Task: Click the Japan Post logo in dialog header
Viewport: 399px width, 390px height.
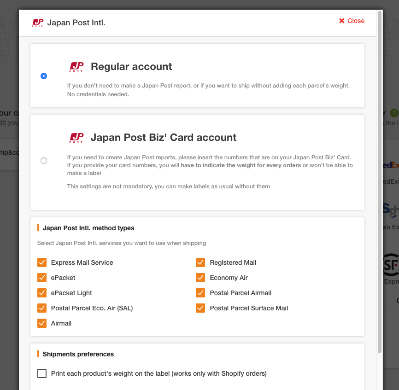Action: 38,23
